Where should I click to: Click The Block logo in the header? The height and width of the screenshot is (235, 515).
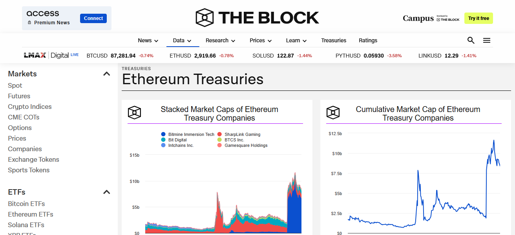pyautogui.click(x=257, y=17)
